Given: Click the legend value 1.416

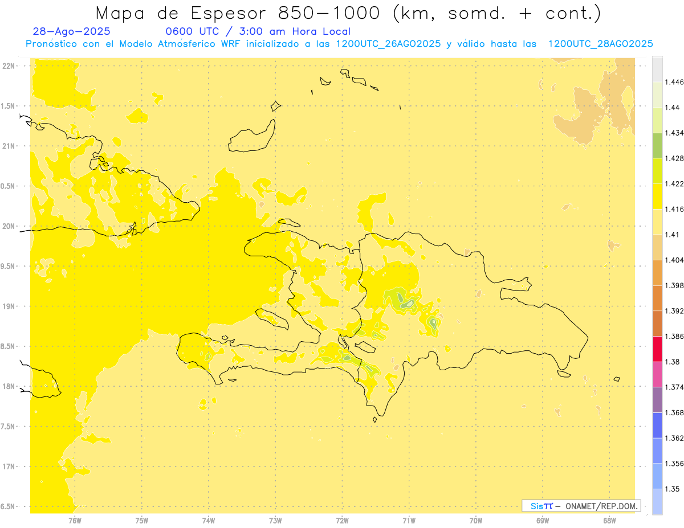Looking at the screenshot, I should [x=674, y=209].
